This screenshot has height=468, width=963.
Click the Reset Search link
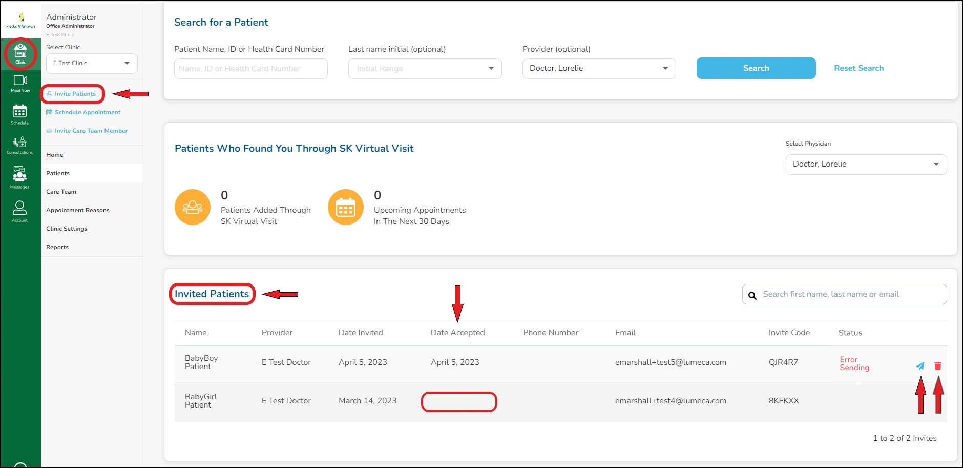859,68
